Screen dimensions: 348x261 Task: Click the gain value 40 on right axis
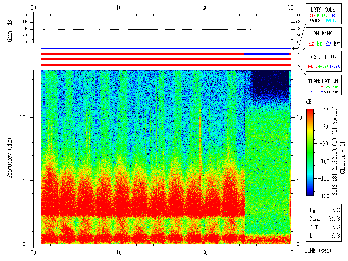pyautogui.click(x=298, y=29)
